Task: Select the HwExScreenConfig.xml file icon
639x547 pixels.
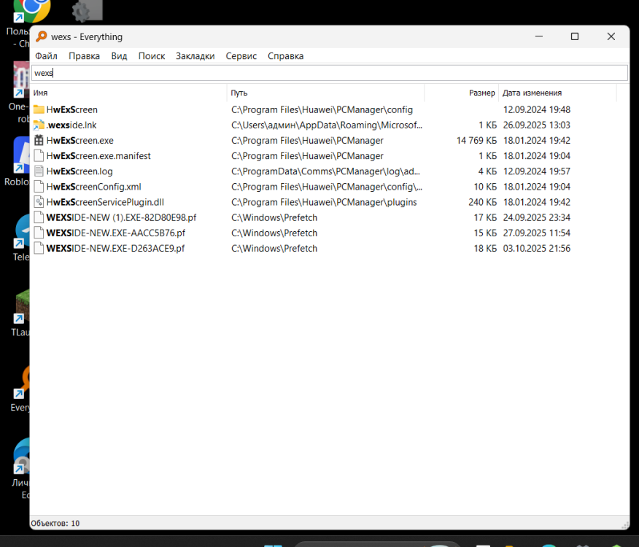Action: point(39,187)
